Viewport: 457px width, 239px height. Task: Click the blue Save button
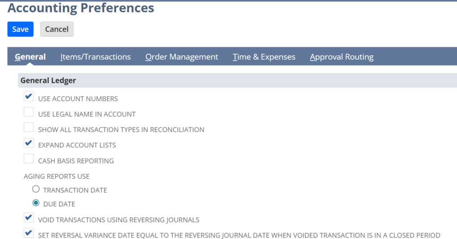point(21,29)
